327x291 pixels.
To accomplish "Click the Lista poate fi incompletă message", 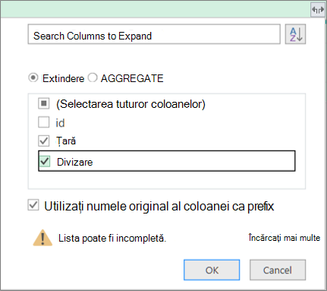I will tap(112, 238).
